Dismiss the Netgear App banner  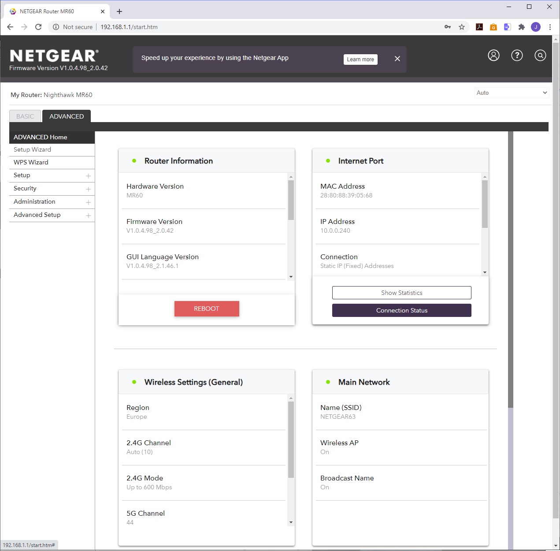coord(397,59)
